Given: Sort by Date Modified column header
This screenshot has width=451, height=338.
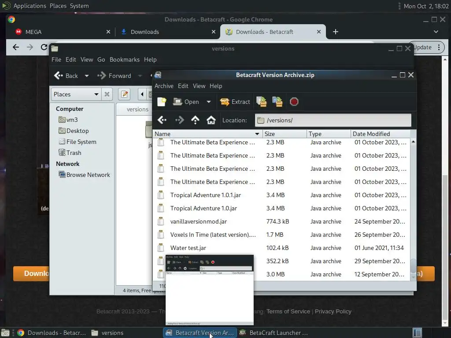Looking at the screenshot, I should pos(380,134).
